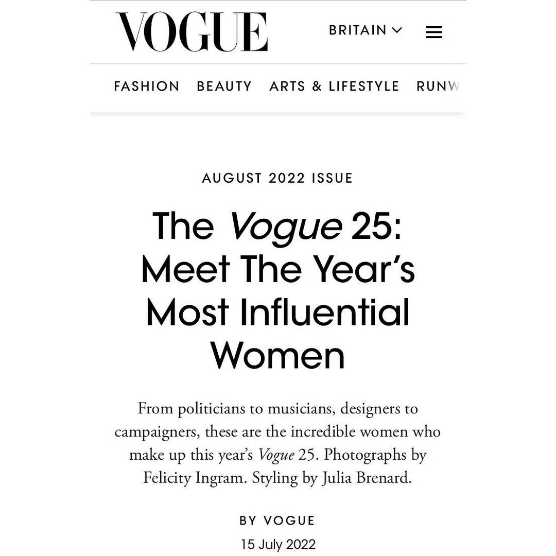
Task: Open the partially visible Runway tab
Action: click(x=438, y=86)
